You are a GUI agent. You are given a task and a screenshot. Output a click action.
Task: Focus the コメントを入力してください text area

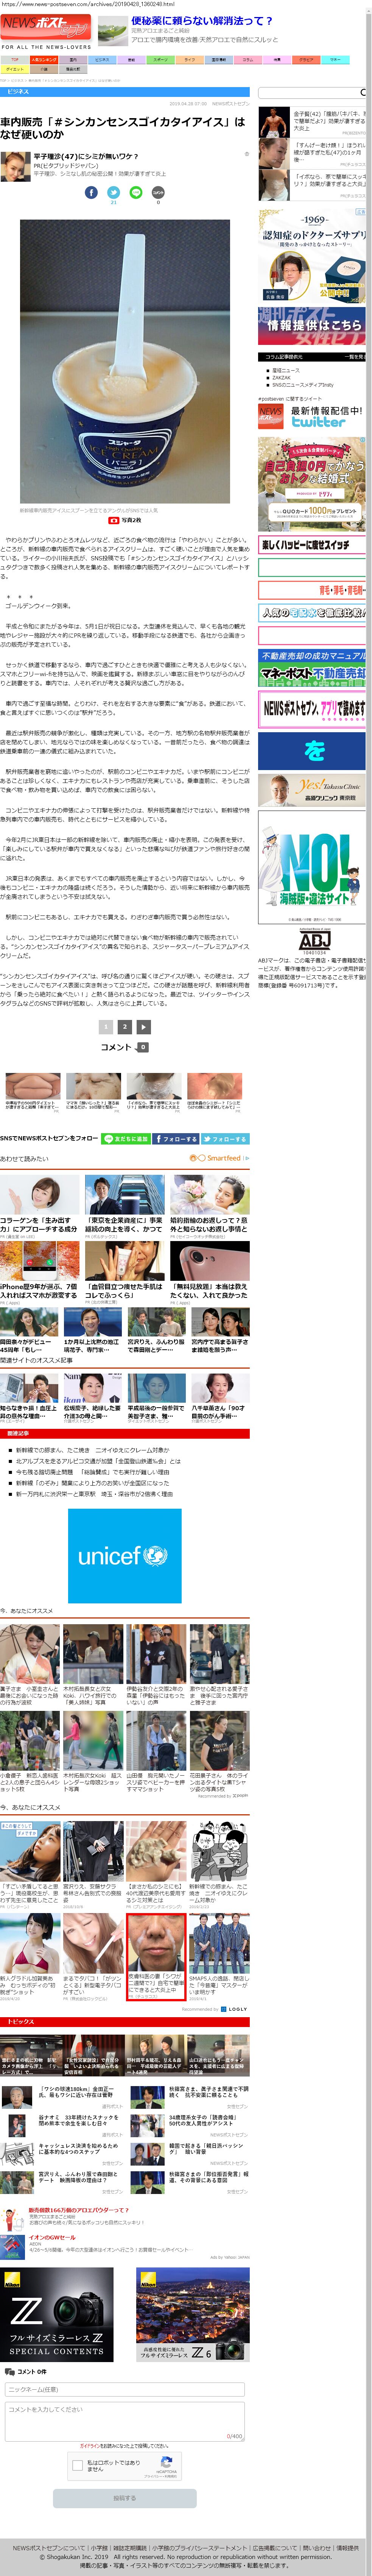(x=124, y=2422)
